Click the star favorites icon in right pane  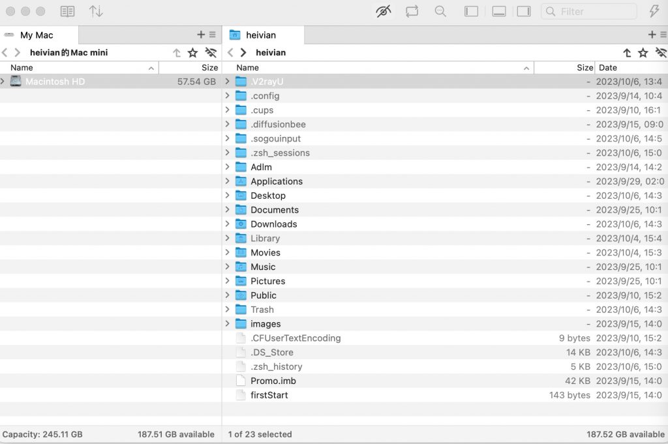tap(643, 52)
